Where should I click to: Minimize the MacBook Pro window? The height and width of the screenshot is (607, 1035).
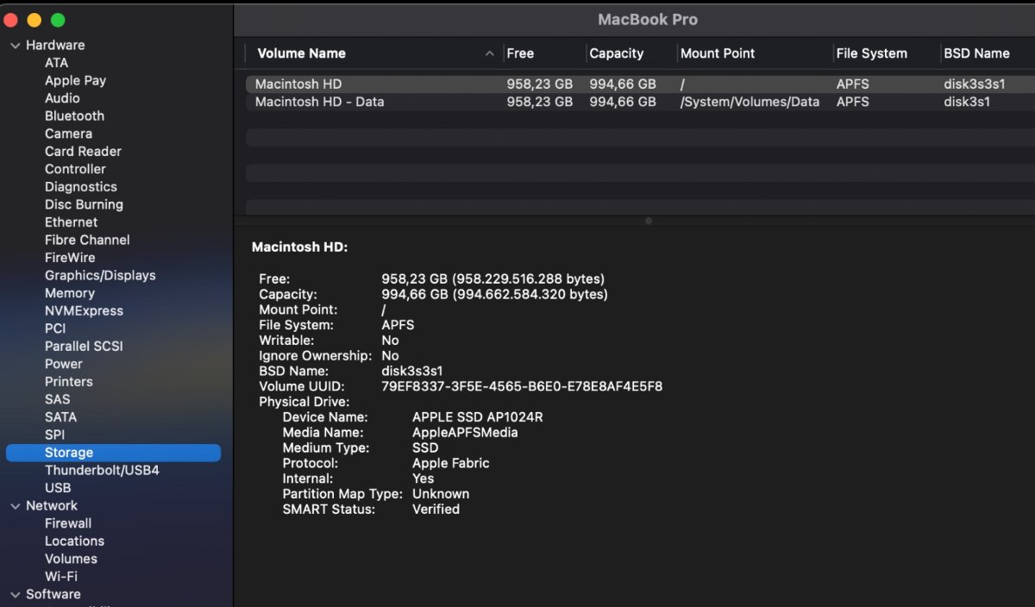tap(34, 20)
